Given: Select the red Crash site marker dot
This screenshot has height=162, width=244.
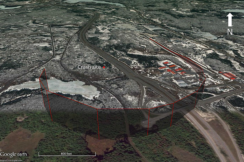Looking at the screenshot, I should pyautogui.click(x=104, y=67).
